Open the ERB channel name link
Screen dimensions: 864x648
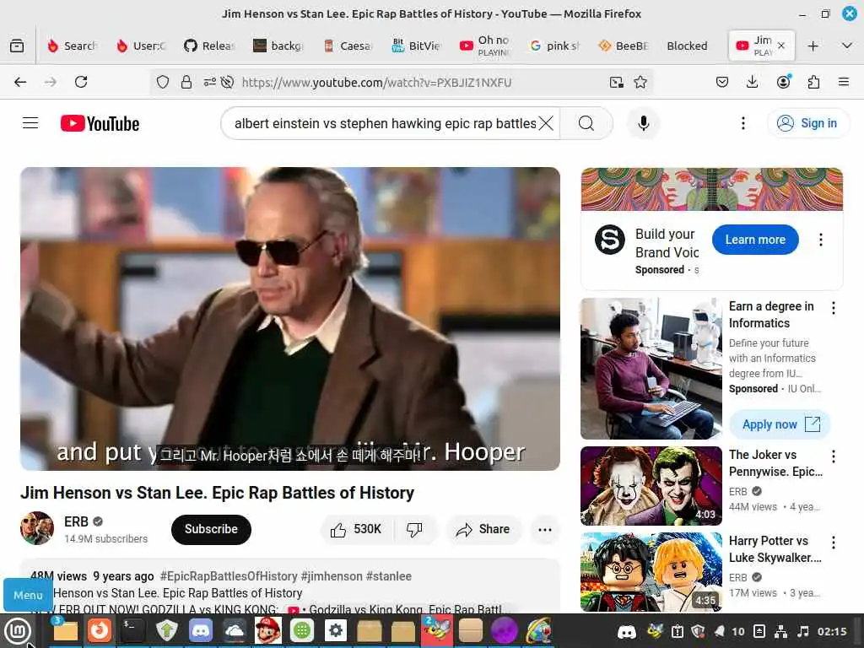click(x=76, y=521)
